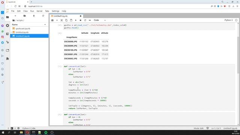Open WhatsApp in the Opera sidebar
The width and height of the screenshot is (240, 135).
point(3,31)
